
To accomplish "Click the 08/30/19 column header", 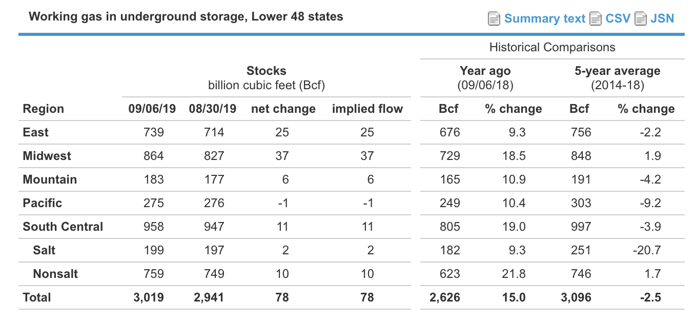I will coord(212,109).
